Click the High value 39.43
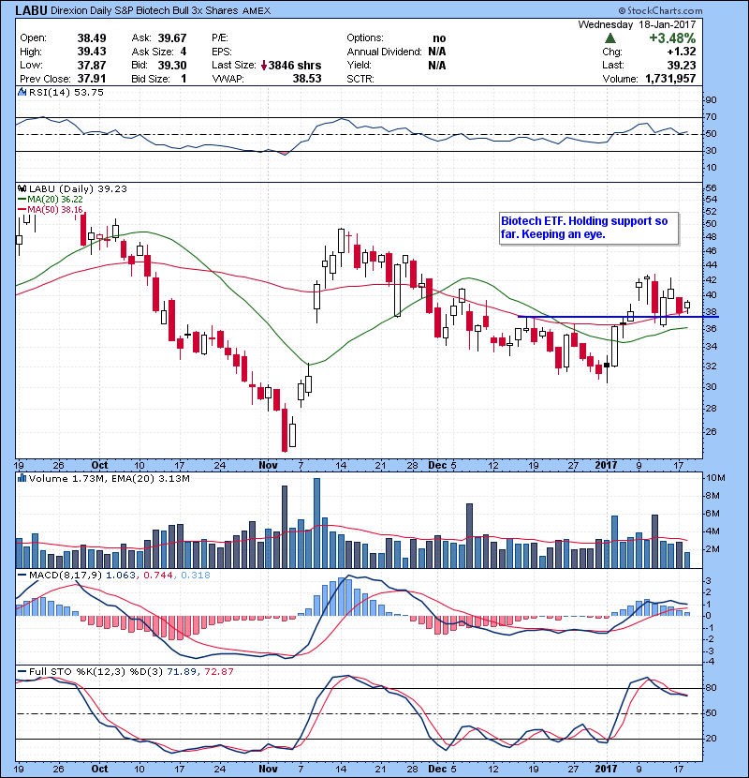 [92, 52]
